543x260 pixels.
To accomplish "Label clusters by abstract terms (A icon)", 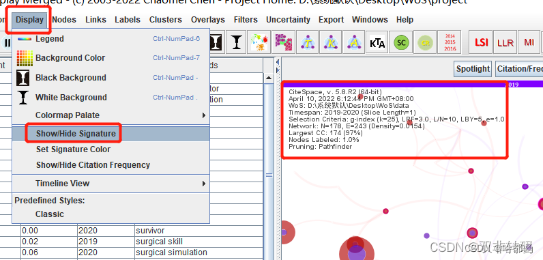I will (354, 42).
